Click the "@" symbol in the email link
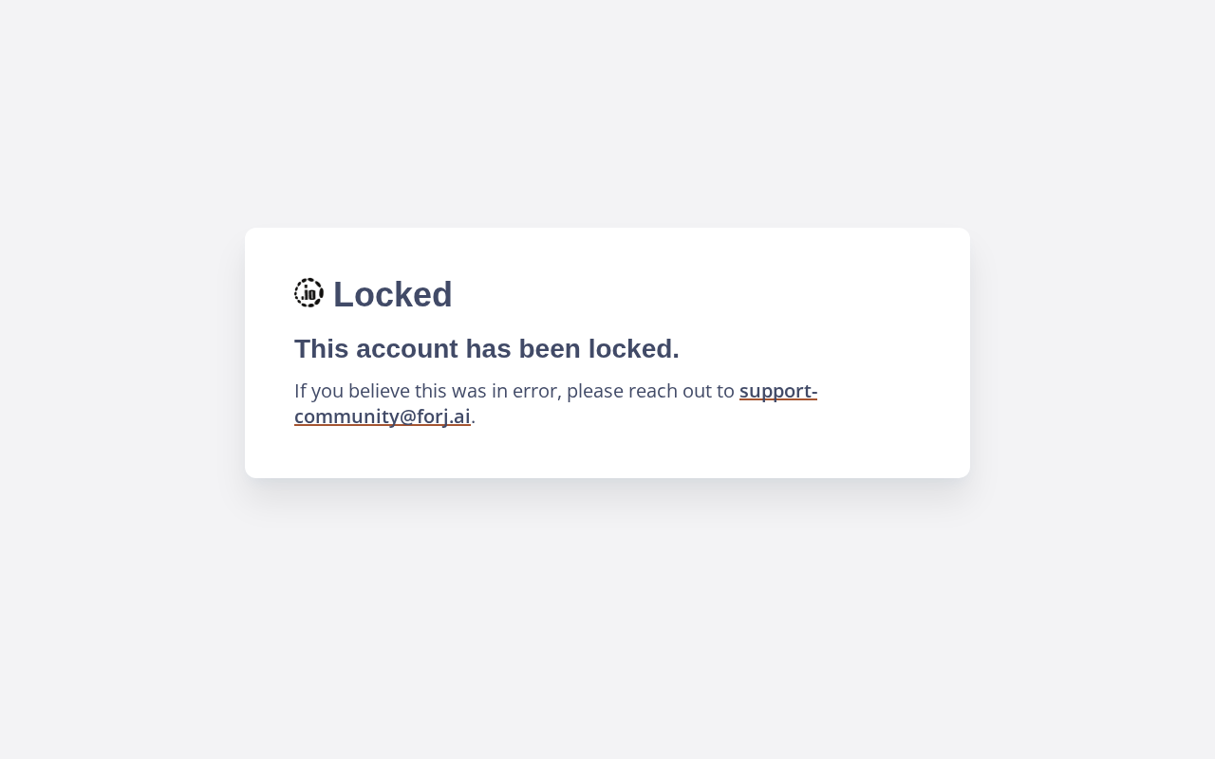 click(408, 417)
